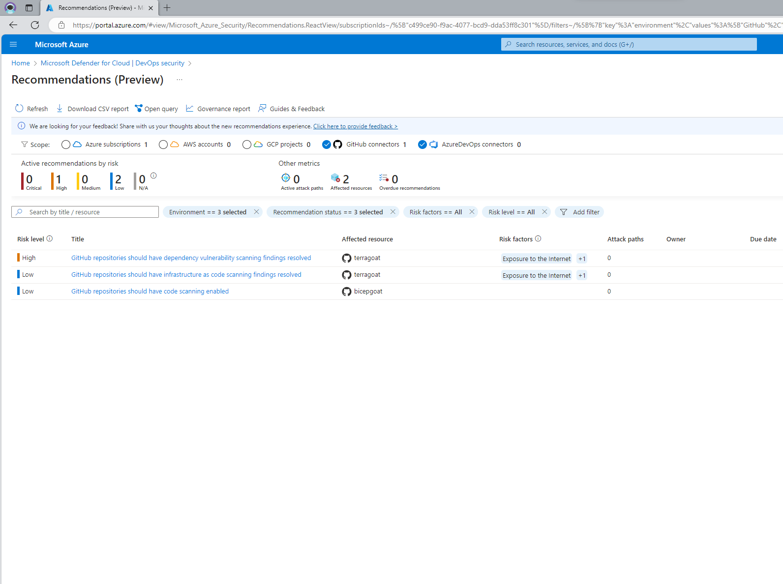The image size is (783, 584).
Task: Select the AWS accounts scope option
Action: click(163, 145)
